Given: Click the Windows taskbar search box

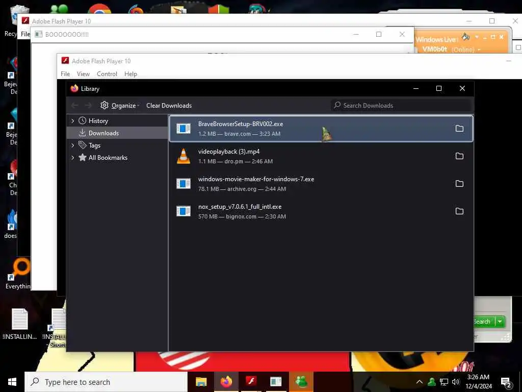Looking at the screenshot, I should tap(106, 382).
